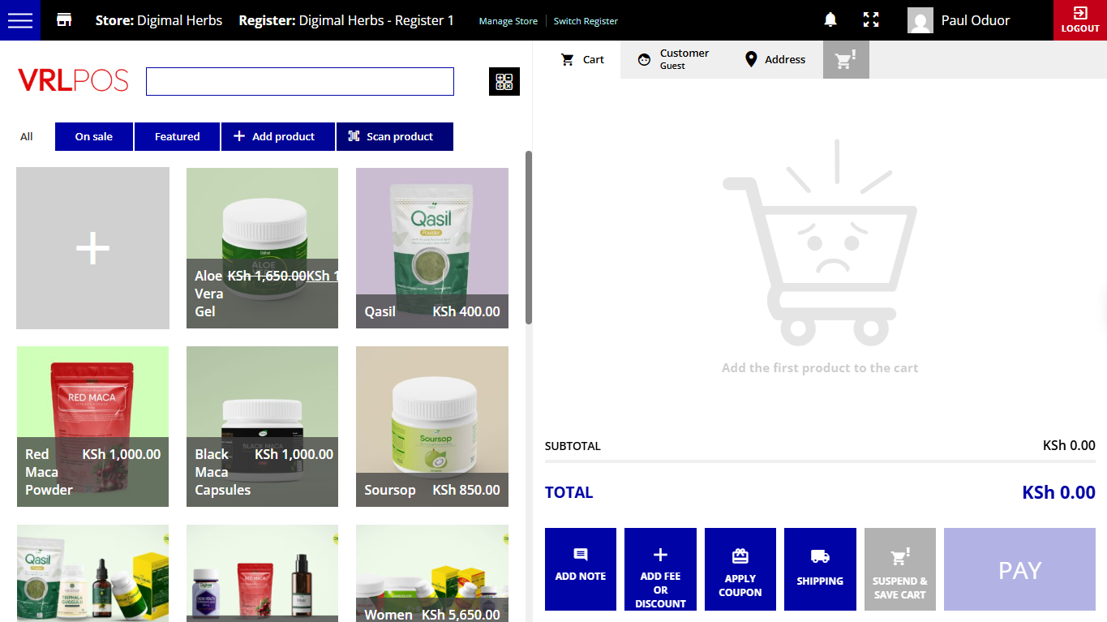
Task: Click the calculator keypad icon
Action: pyautogui.click(x=504, y=82)
